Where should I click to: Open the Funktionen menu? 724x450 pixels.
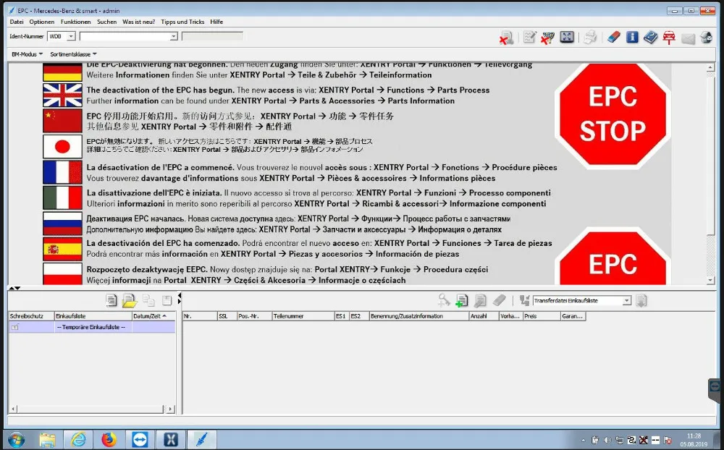tap(76, 22)
